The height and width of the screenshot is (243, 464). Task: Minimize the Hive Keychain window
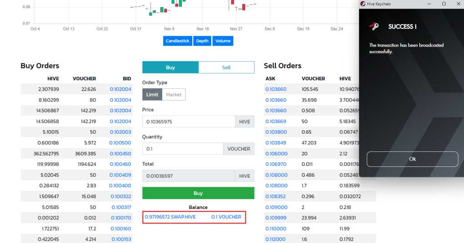pos(429,4)
